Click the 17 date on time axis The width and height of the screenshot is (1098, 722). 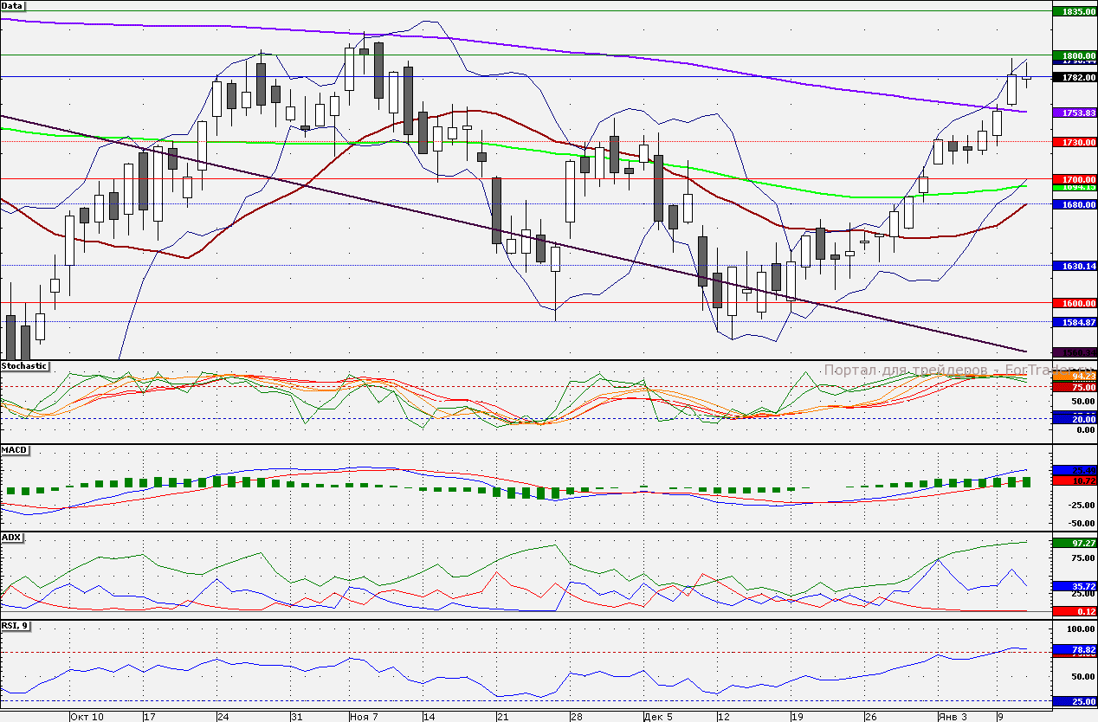(151, 717)
